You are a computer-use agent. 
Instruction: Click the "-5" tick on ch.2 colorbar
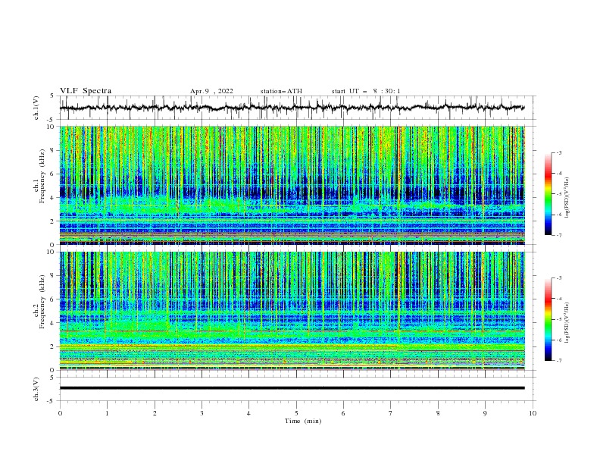tap(558, 319)
